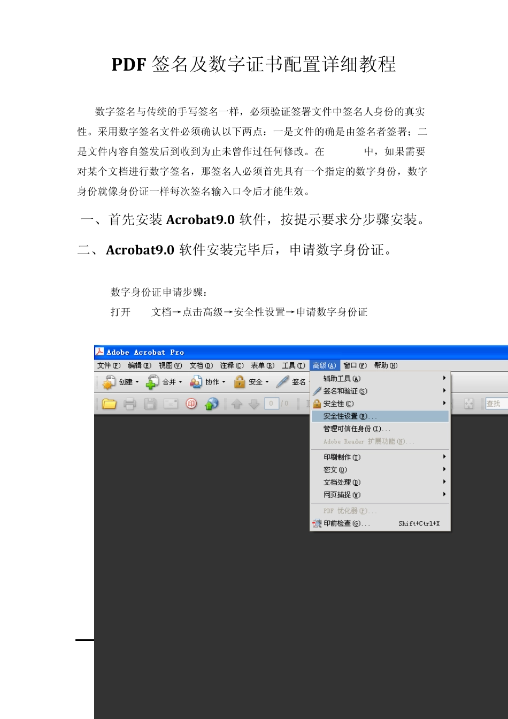
Task: Expand the 文档处理(D) submenu arrow
Action: [x=444, y=482]
